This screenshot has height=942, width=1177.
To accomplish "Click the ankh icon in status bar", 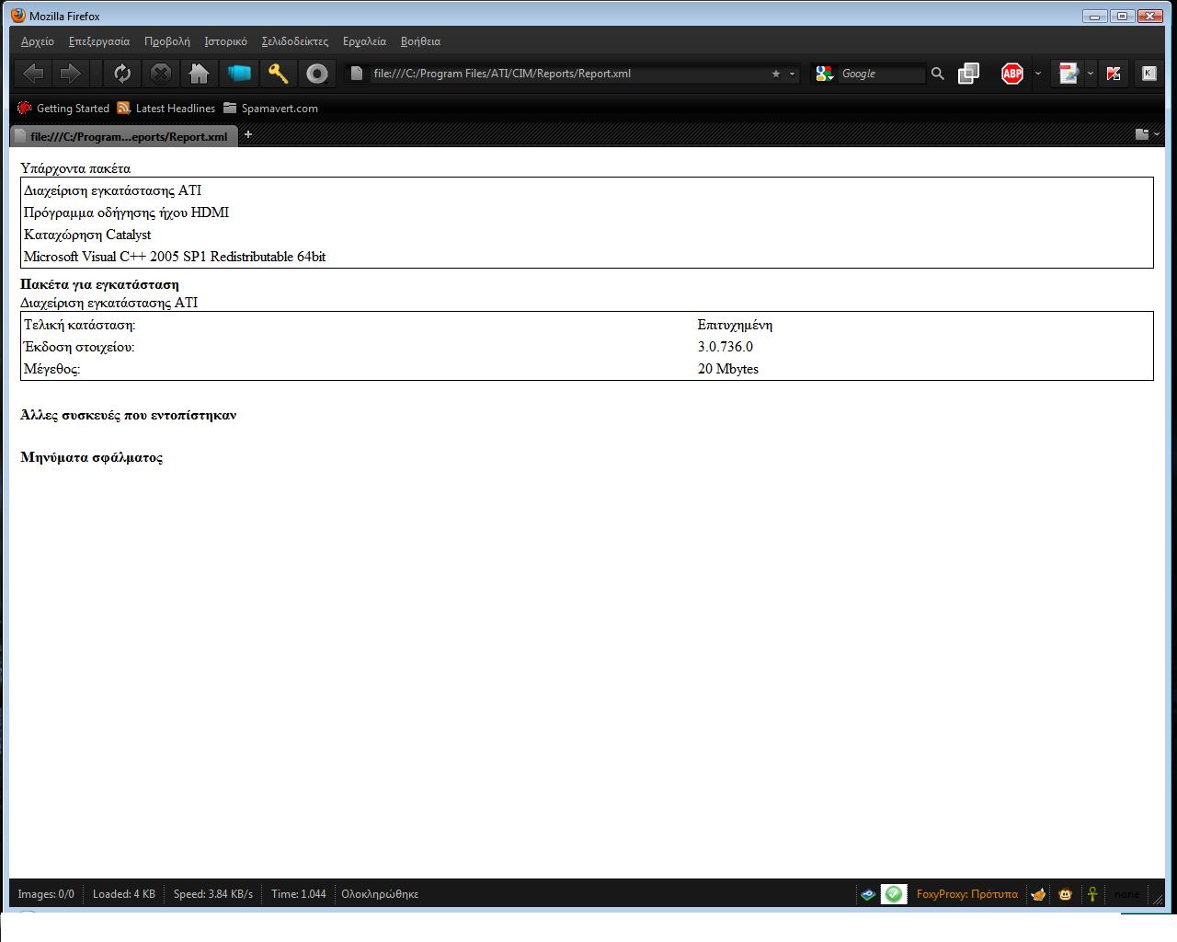I will [x=1092, y=894].
